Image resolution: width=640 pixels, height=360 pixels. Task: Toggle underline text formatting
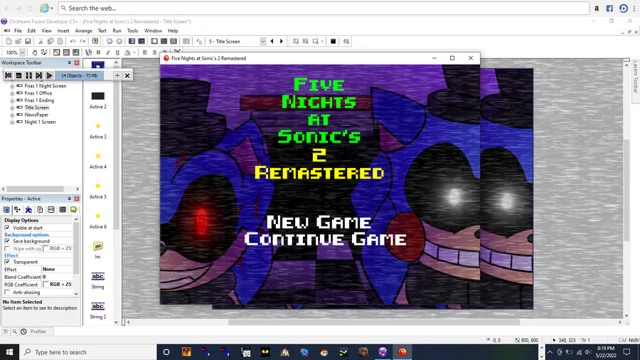(117, 52)
